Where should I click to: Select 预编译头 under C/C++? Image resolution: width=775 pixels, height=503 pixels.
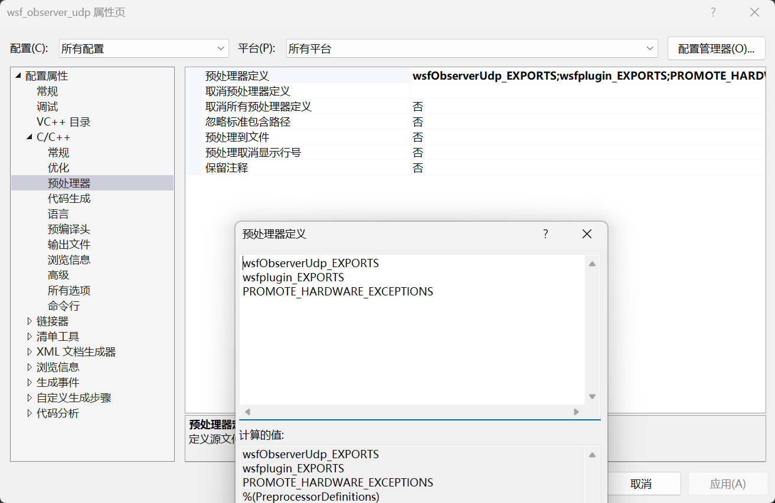69,229
